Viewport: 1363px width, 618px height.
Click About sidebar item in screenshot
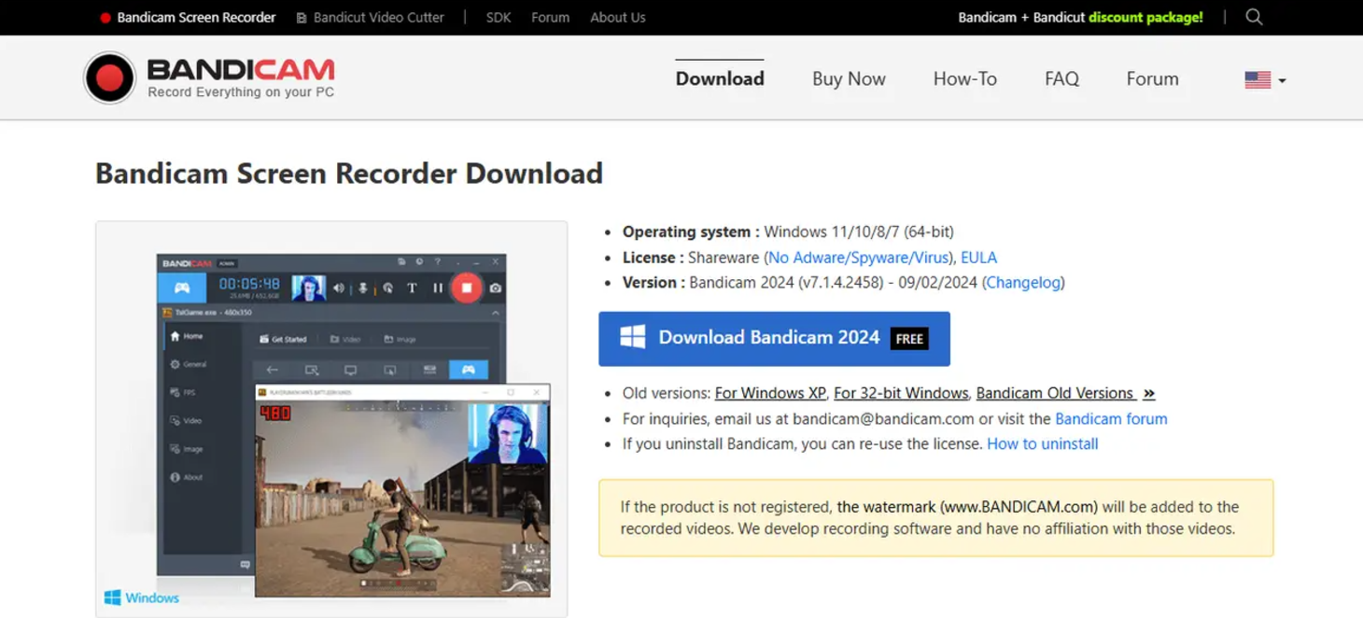click(187, 477)
